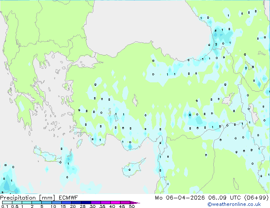
Task: Click the 0.1–0.5 mm legend color swatch
Action: [7, 202]
